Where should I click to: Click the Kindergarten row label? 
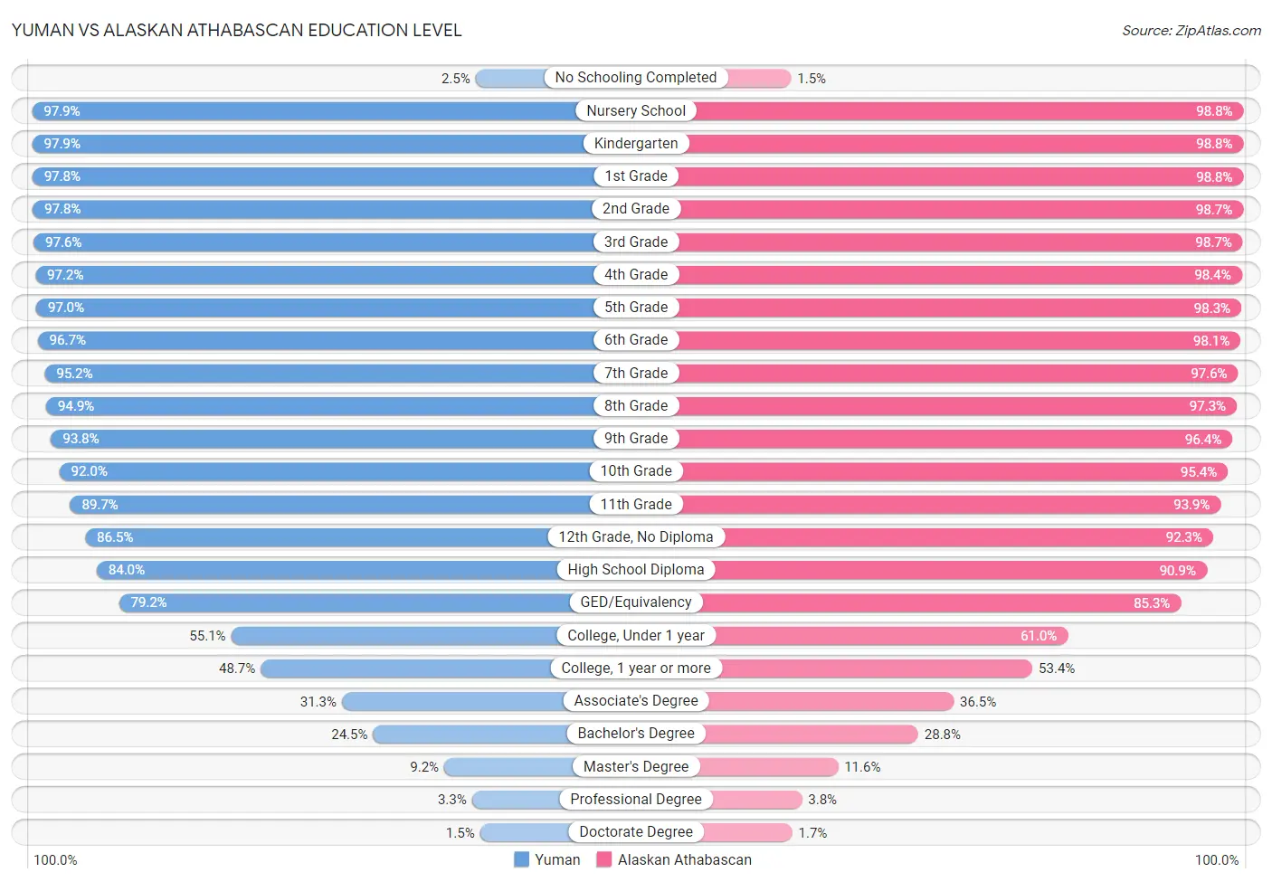(x=636, y=143)
